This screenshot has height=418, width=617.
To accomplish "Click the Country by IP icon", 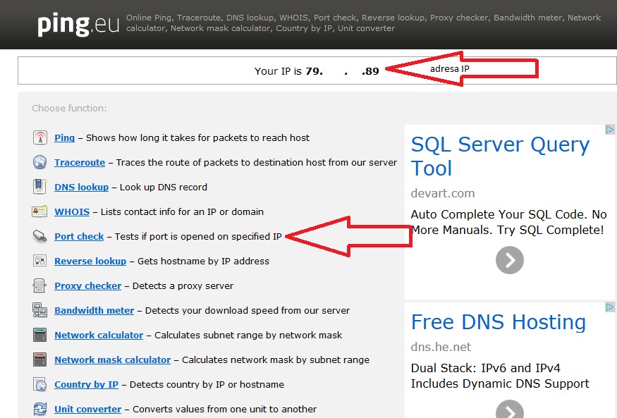I will pyautogui.click(x=40, y=384).
